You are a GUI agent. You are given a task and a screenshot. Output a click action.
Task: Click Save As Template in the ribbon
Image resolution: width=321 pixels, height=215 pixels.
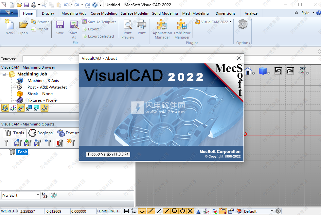point(99,22)
